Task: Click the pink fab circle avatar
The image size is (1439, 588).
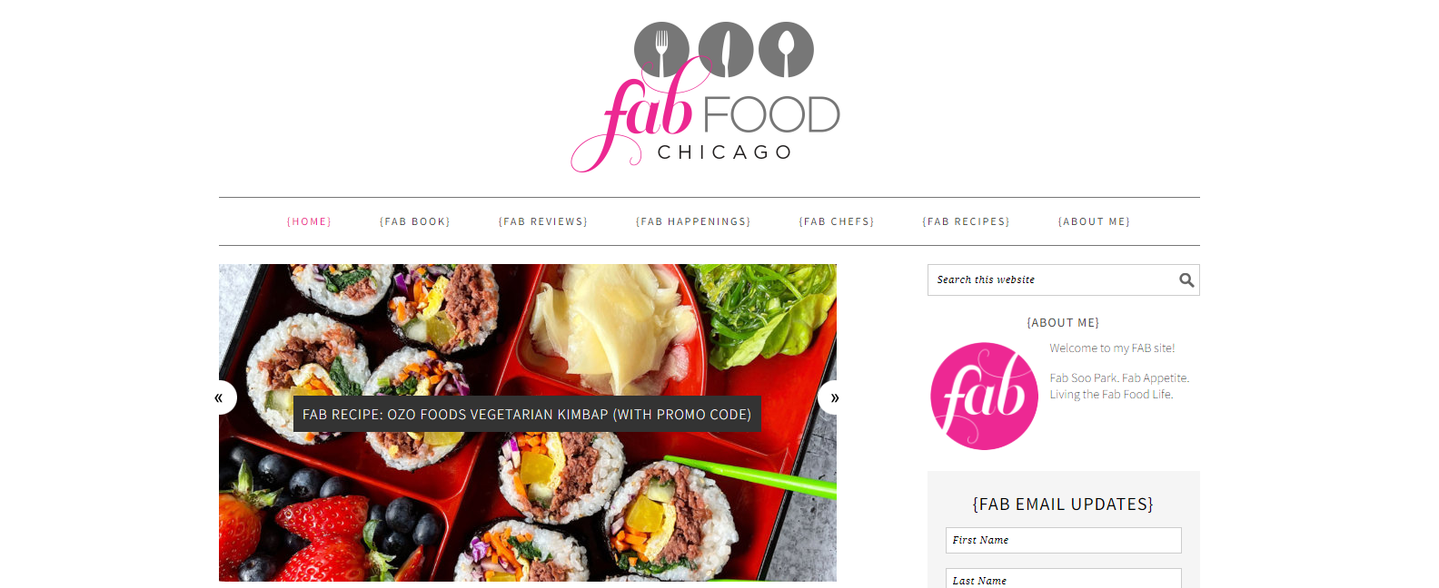Action: tap(984, 396)
